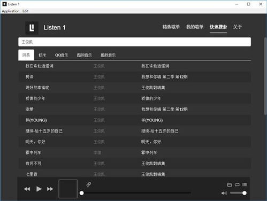Open album 我在诛仙逍遥涧 in the first row

pyautogui.click(x=155, y=66)
